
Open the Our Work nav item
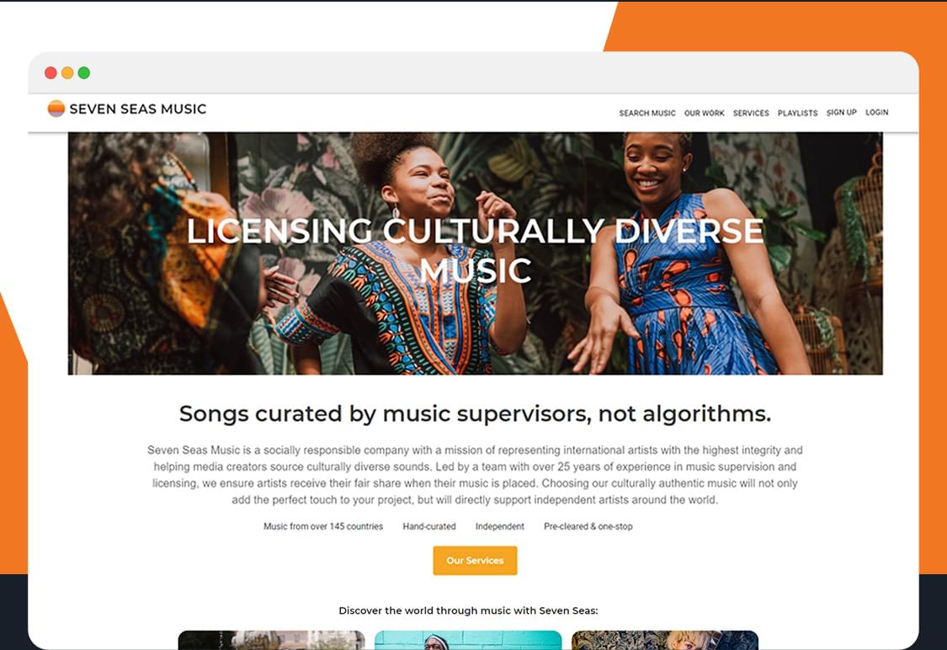(x=705, y=113)
